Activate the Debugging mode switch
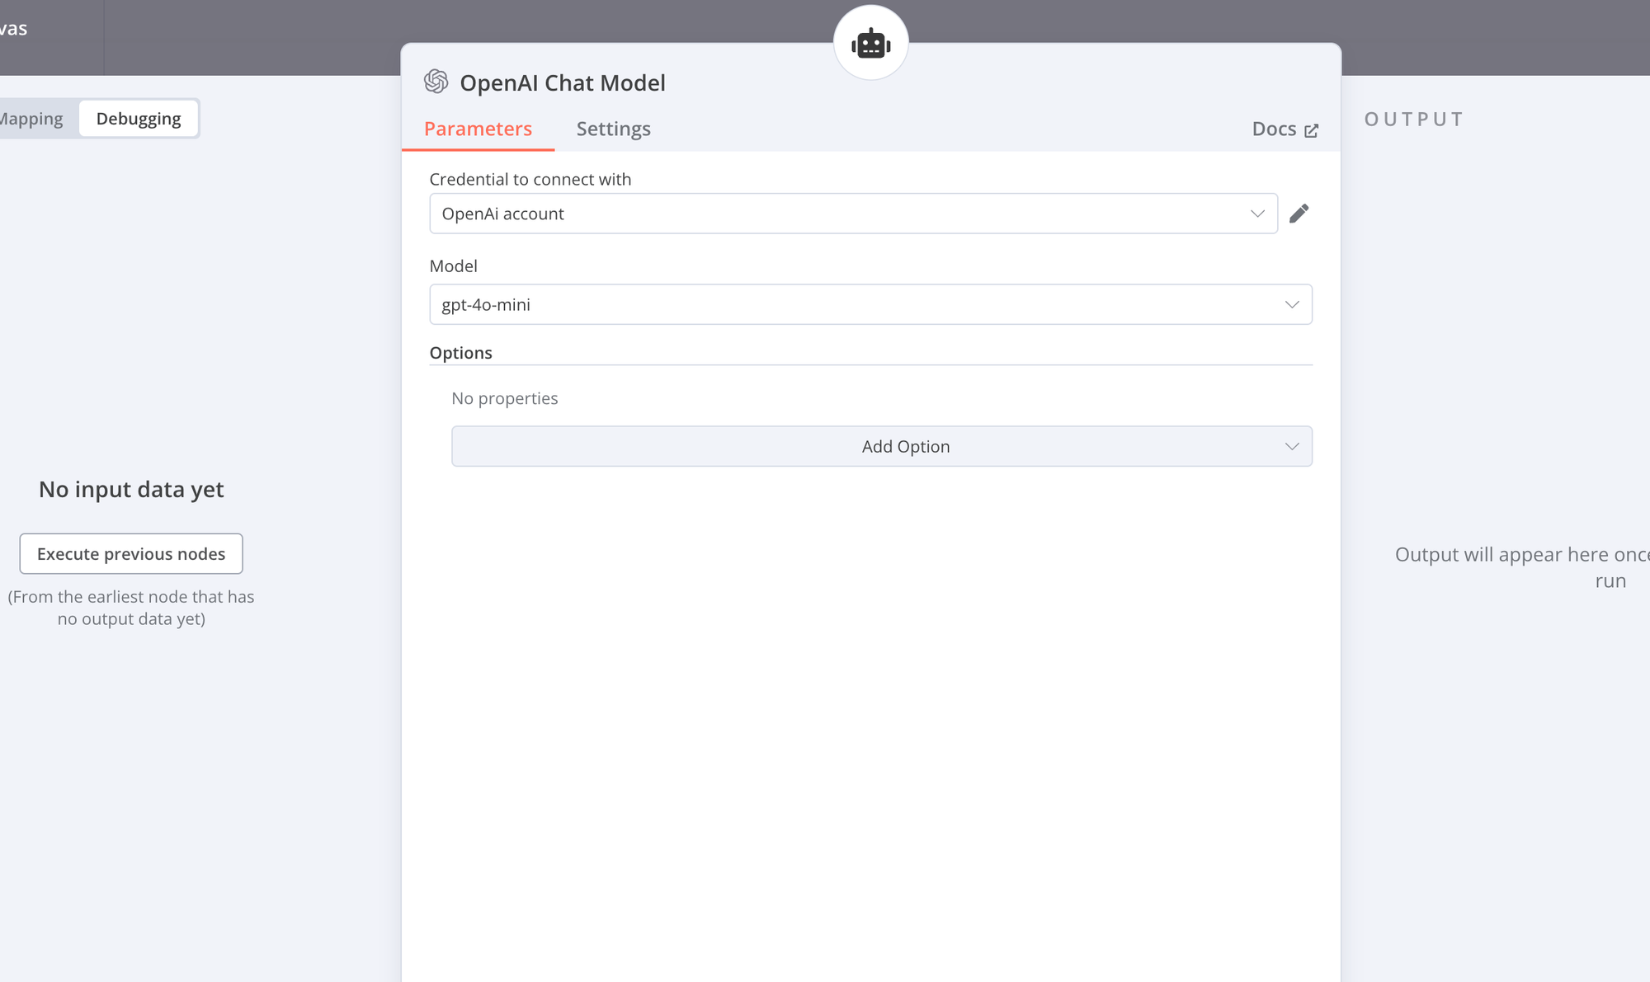 coord(138,118)
